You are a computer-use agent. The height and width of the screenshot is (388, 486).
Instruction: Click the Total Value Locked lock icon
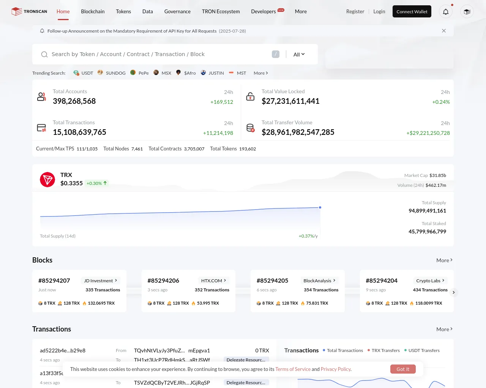coord(250,96)
